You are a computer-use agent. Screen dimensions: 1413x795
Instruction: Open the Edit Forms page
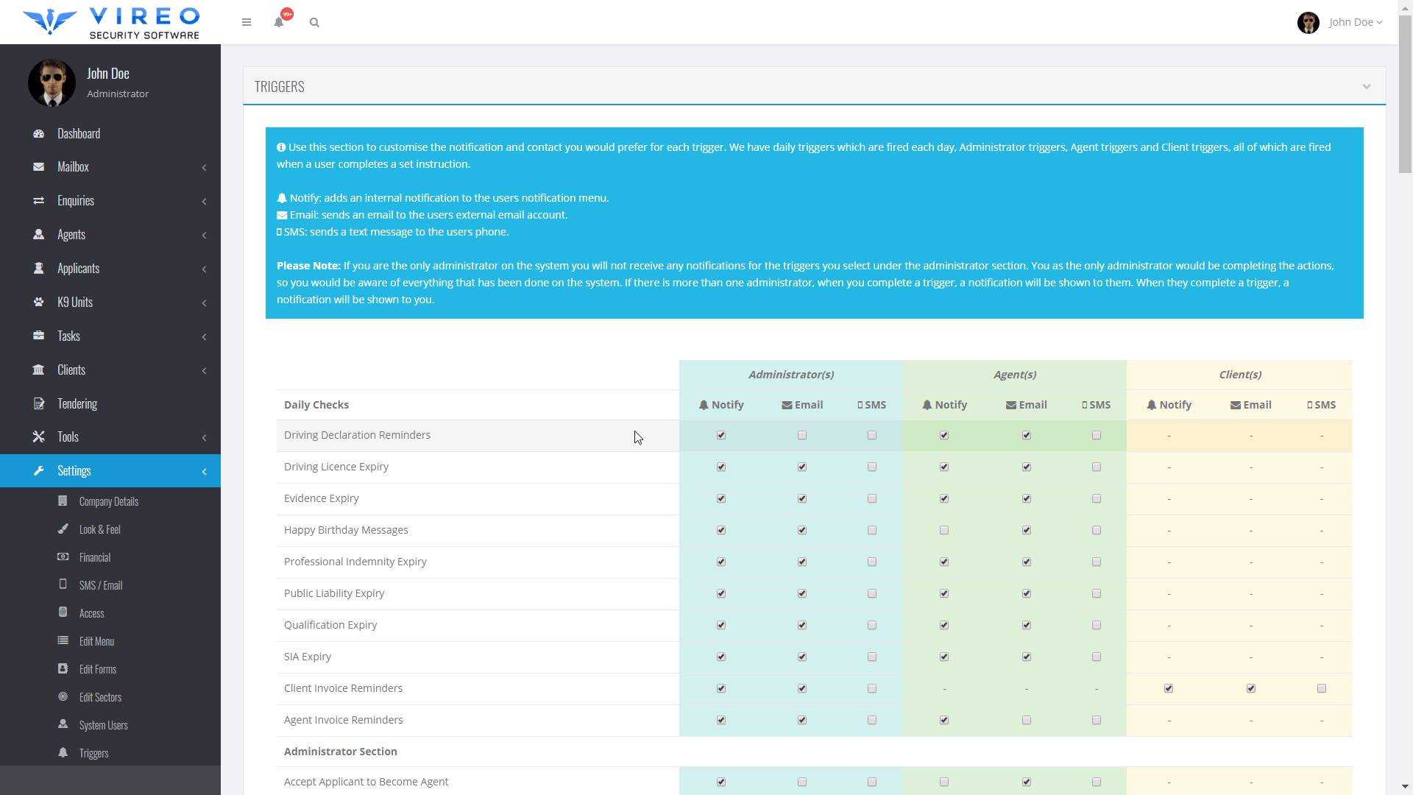[98, 669]
